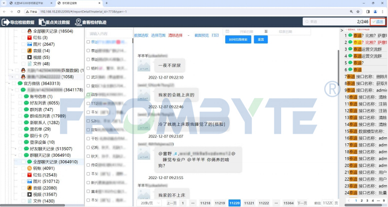Click the 重点关注数据 document icon
Image resolution: width=388 pixels, height=207 pixels.
click(x=42, y=22)
